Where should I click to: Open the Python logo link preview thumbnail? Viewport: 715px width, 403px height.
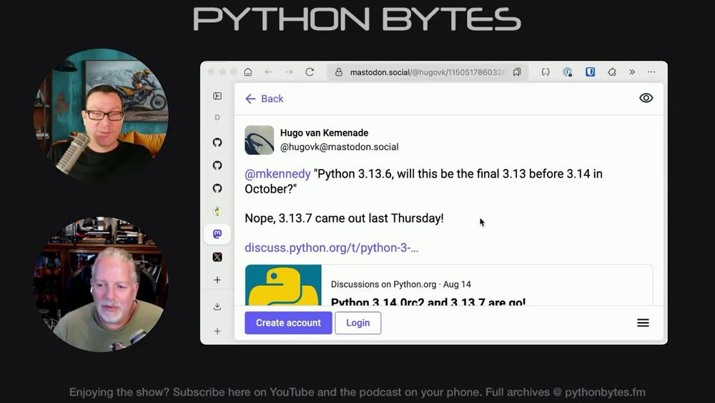coord(283,285)
